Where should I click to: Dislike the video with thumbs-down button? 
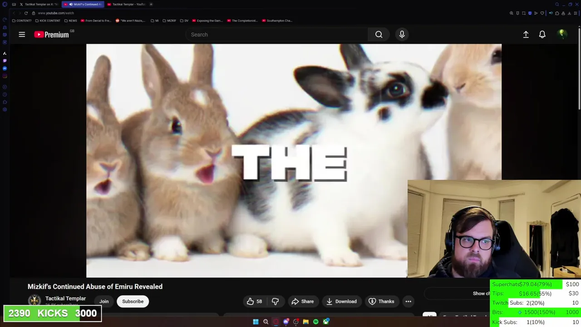tap(275, 302)
